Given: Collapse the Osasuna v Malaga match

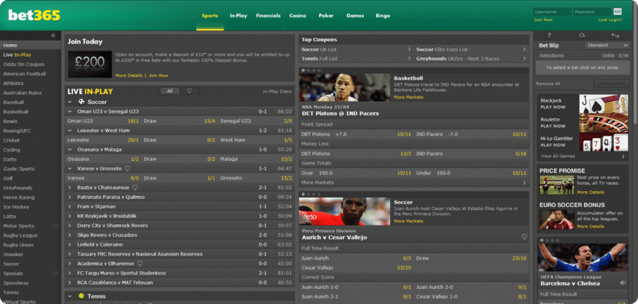Looking at the screenshot, I should (70, 150).
